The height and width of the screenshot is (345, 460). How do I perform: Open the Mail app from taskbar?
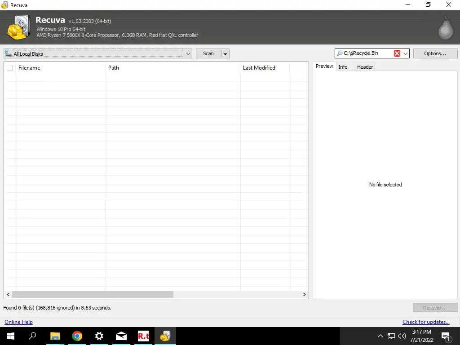[121, 336]
